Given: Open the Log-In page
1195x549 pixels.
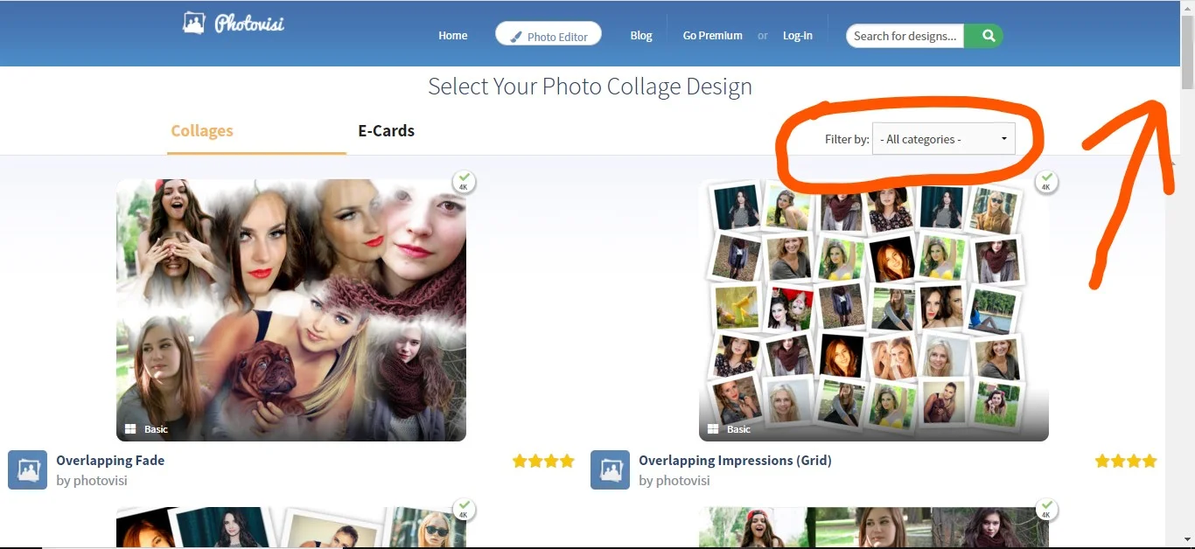Looking at the screenshot, I should click(x=797, y=36).
